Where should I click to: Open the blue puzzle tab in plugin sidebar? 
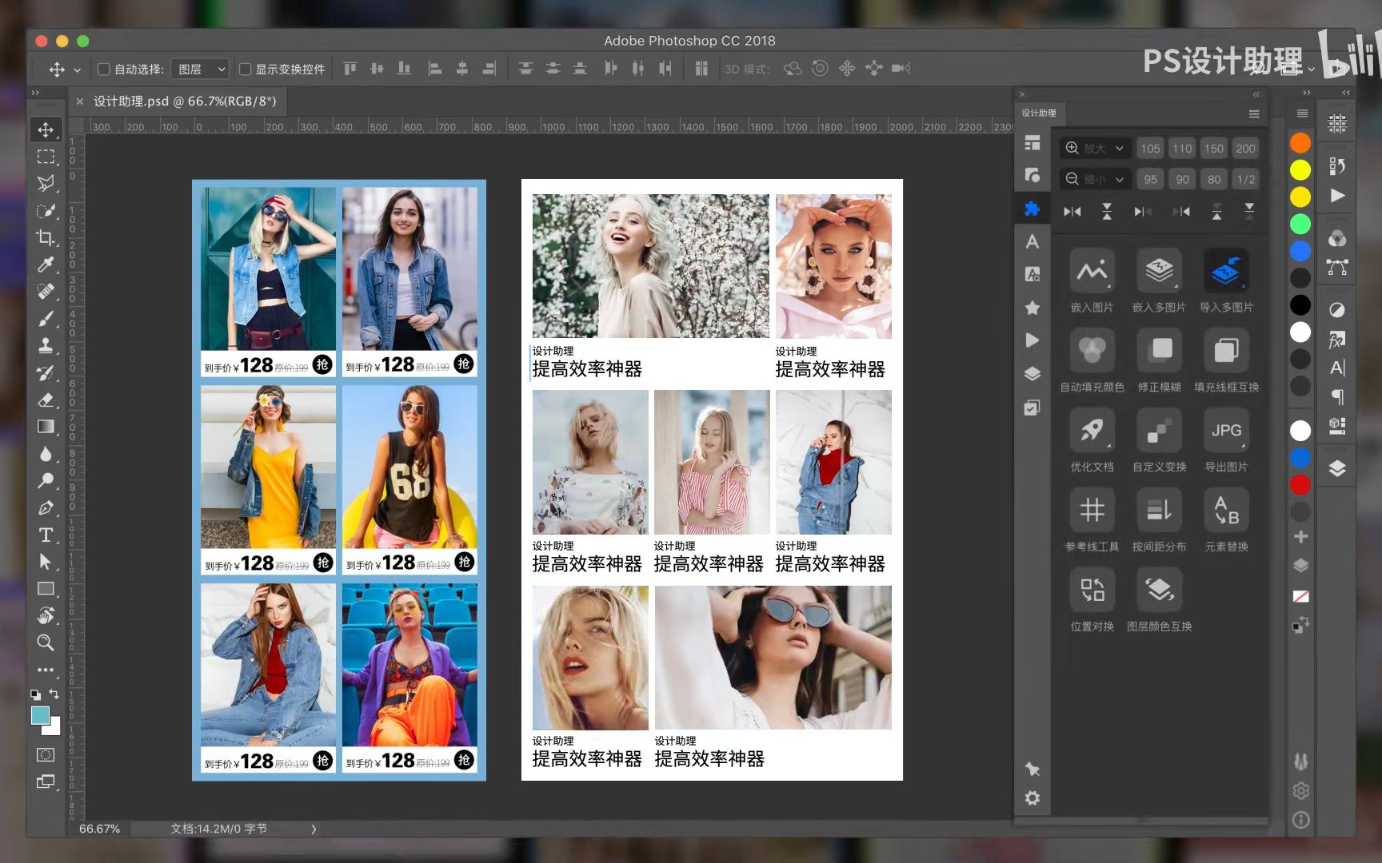coord(1033,209)
